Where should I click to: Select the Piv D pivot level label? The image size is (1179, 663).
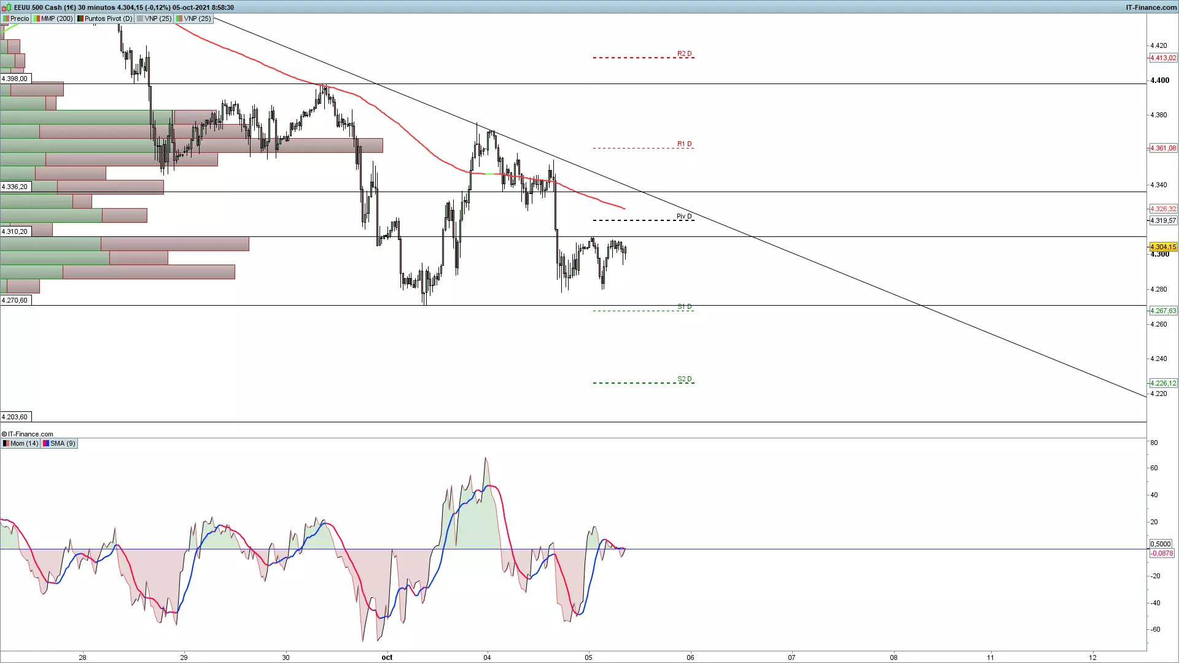tap(684, 216)
